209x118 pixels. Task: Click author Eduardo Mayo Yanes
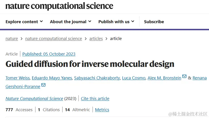[51, 78]
